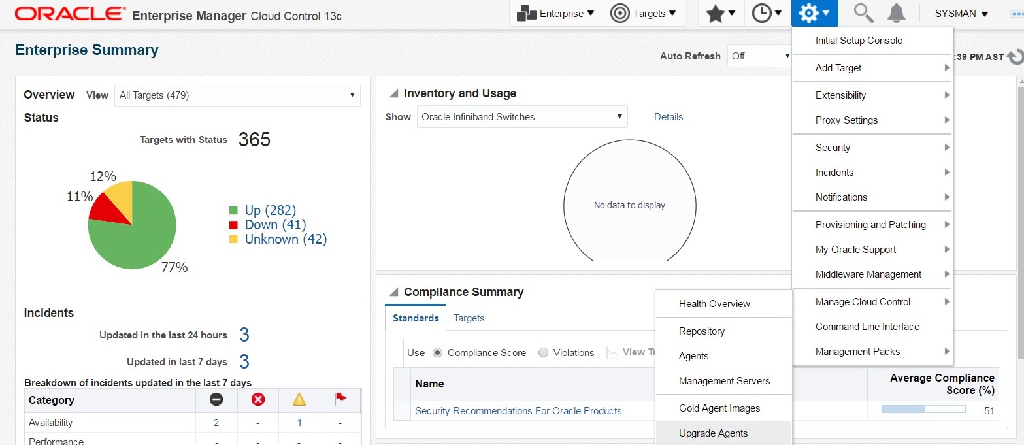1024x445 pixels.
Task: Select the Compliance Score radio button
Action: coord(438,353)
